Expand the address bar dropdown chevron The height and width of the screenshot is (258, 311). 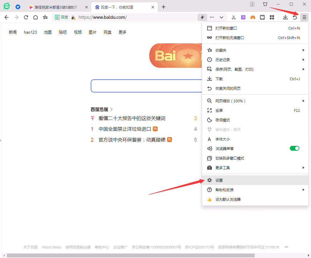[x=221, y=17]
